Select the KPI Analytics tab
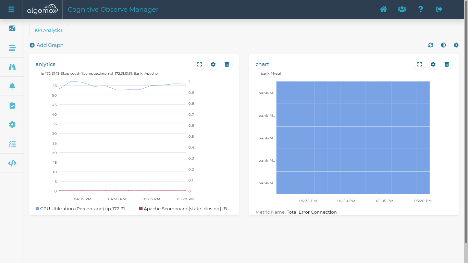The image size is (468, 263). (49, 30)
